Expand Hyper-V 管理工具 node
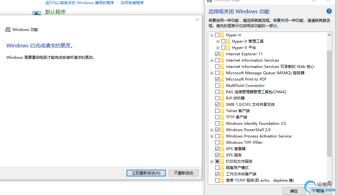 coord(218,41)
